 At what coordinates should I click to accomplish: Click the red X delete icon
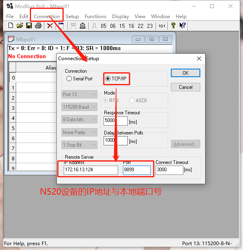pos(50,26)
